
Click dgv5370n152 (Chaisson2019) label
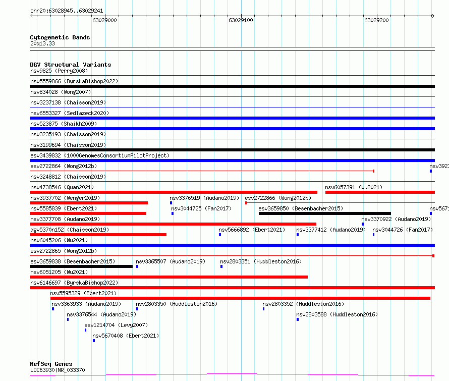(x=70, y=230)
